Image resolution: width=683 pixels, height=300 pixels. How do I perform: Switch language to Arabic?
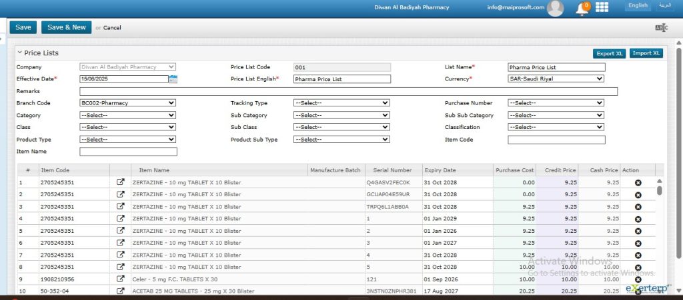click(664, 5)
